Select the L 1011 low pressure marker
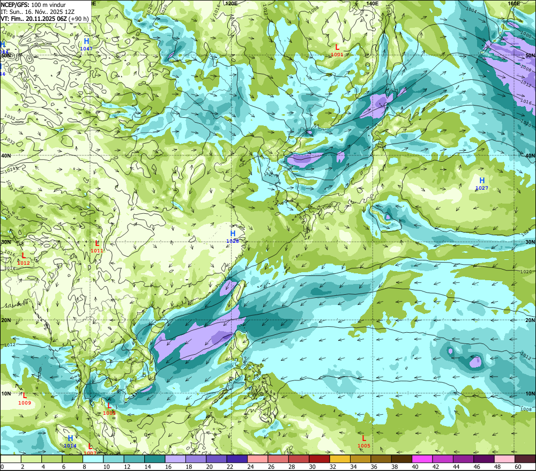This screenshot has width=536, height=471. [x=97, y=246]
